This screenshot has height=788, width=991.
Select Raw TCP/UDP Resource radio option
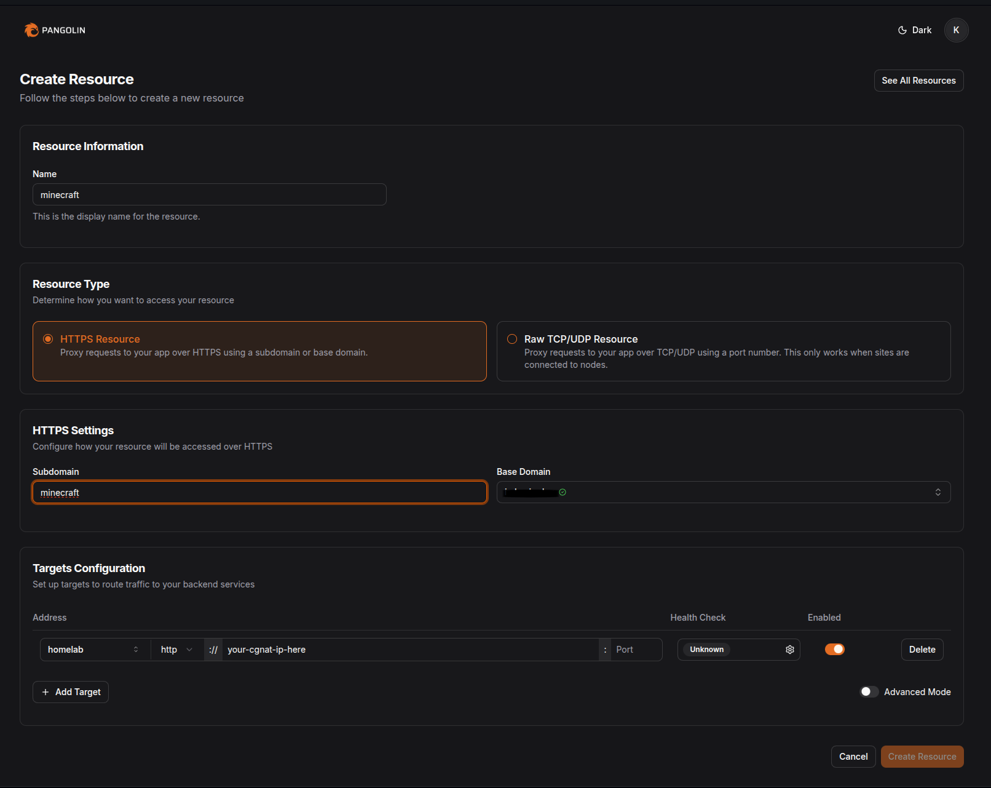[x=511, y=339]
